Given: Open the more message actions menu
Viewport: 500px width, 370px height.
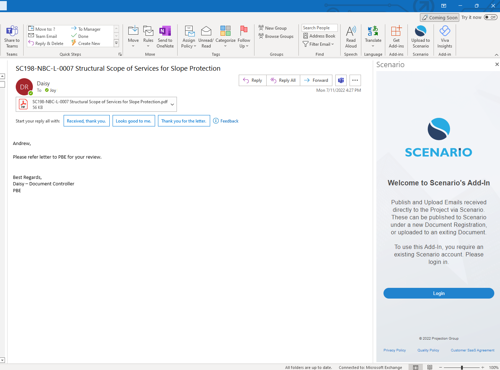Looking at the screenshot, I should coord(355,80).
